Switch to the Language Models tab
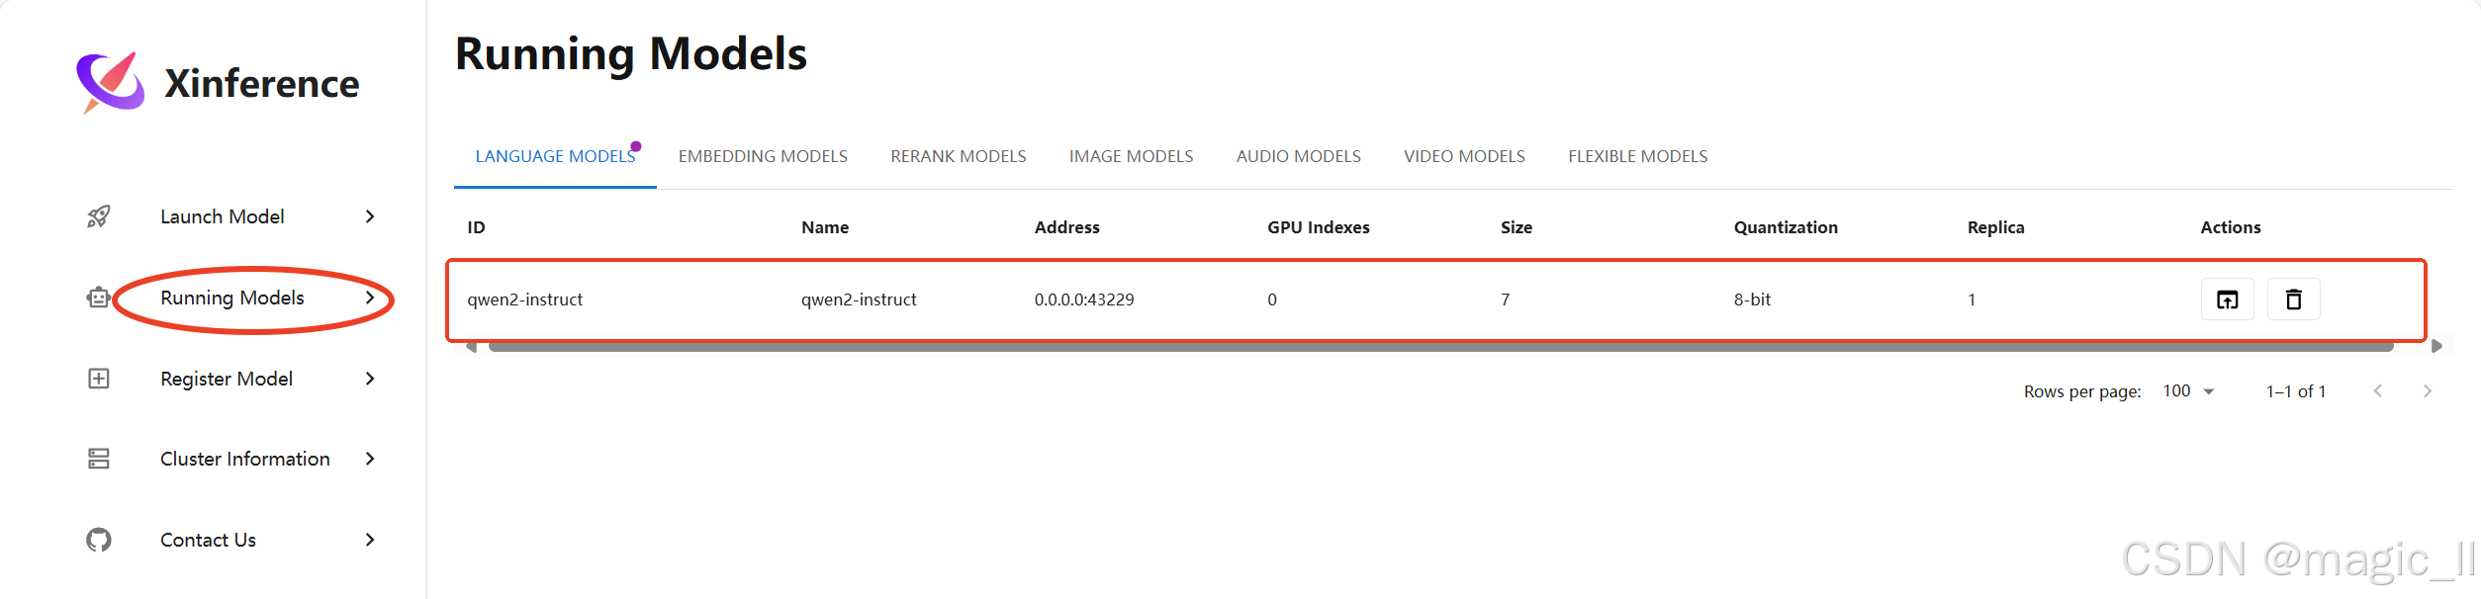 point(555,156)
